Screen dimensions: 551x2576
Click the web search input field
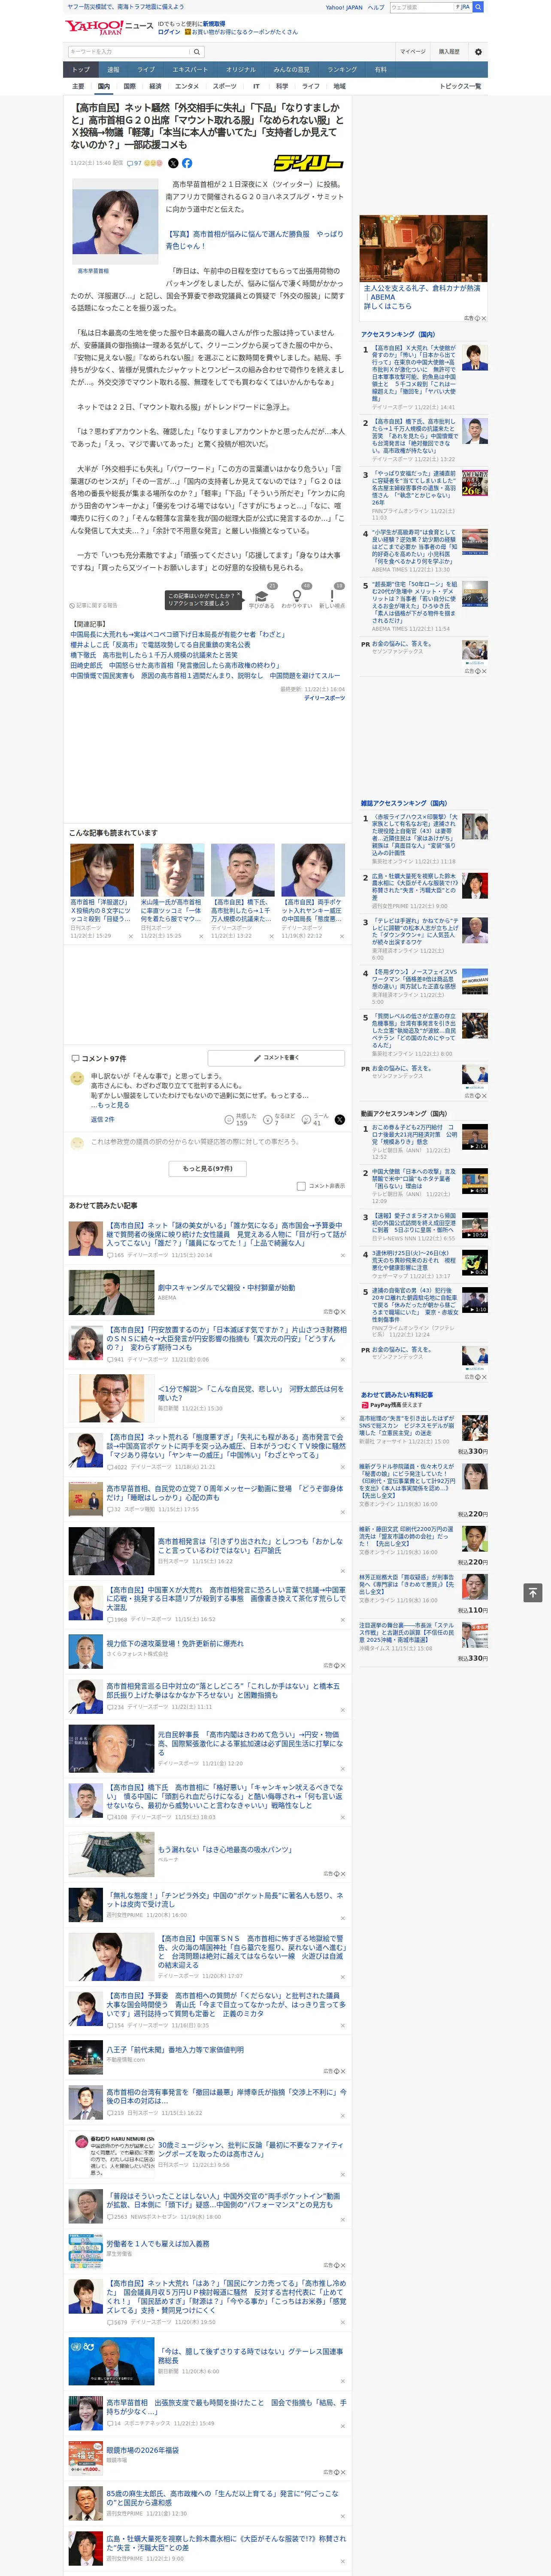point(421,7)
